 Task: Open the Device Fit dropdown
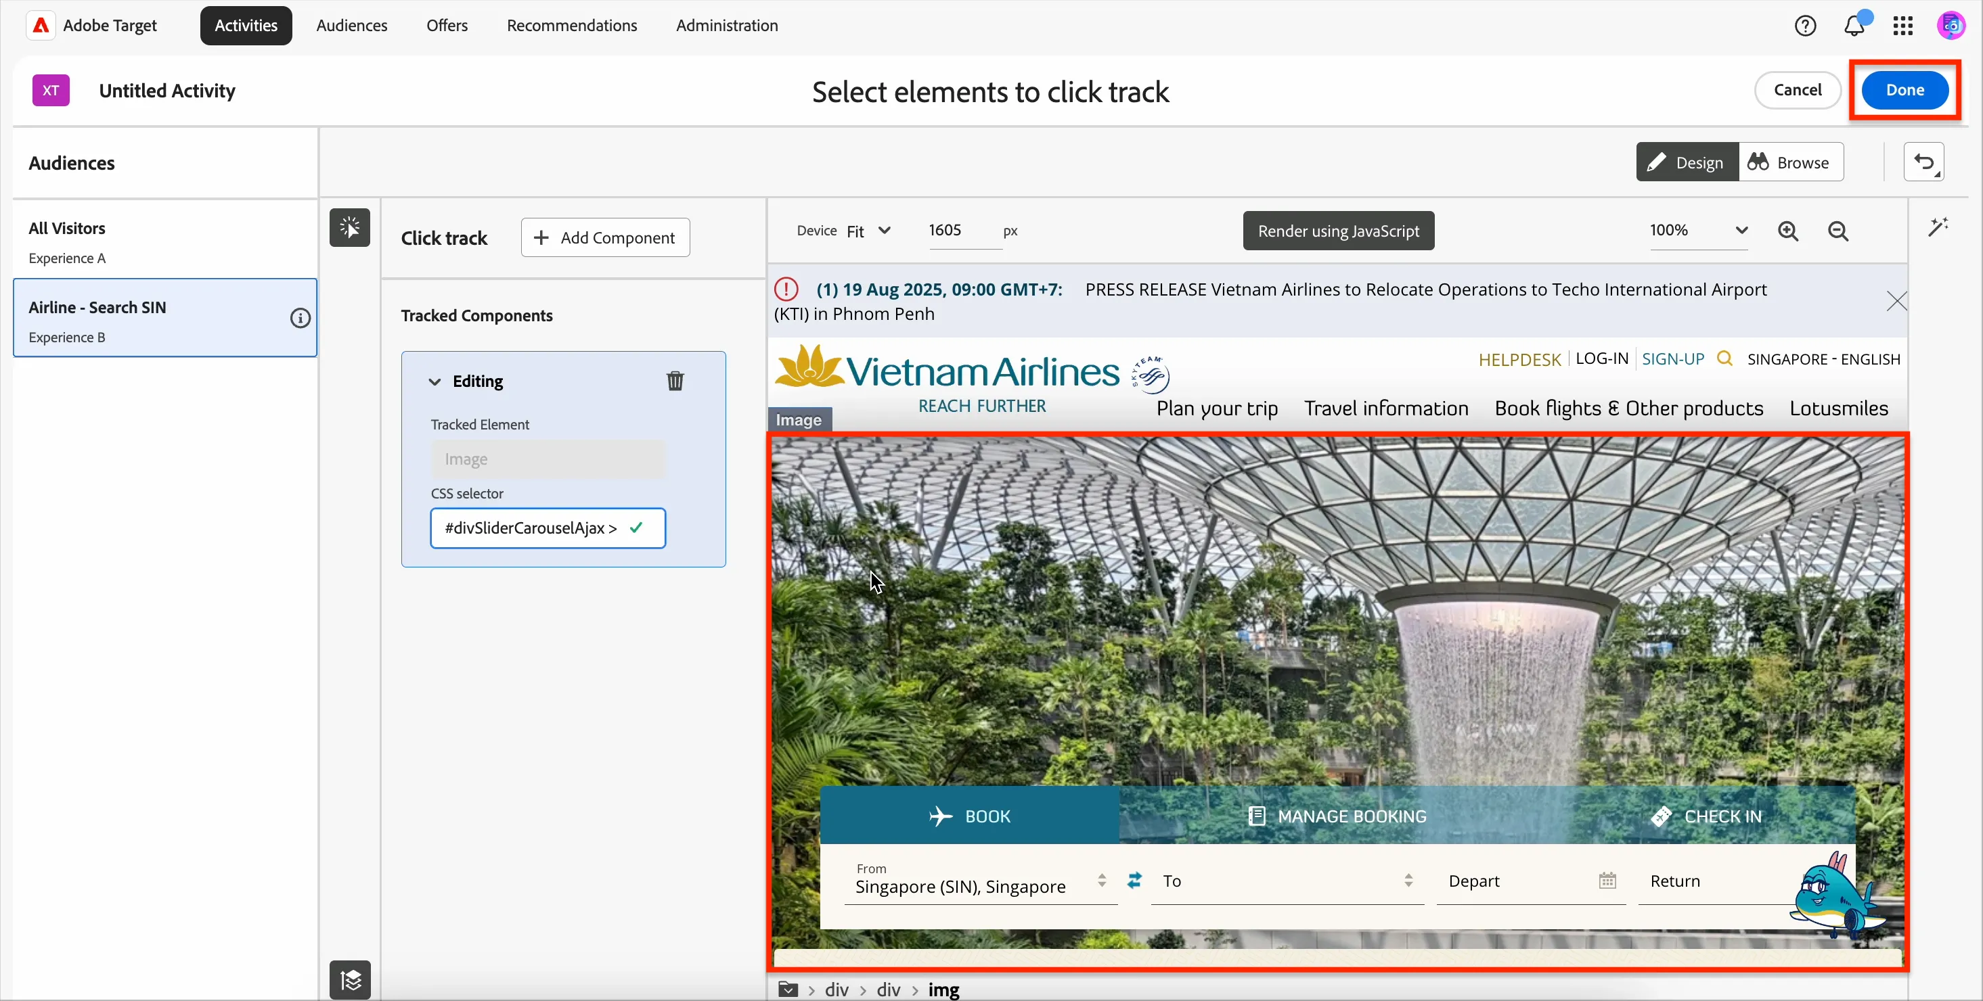click(x=869, y=231)
